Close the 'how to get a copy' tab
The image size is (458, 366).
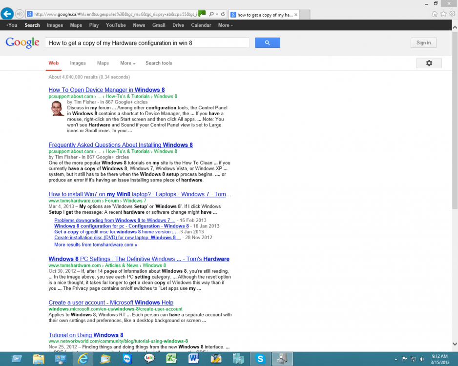(296, 15)
